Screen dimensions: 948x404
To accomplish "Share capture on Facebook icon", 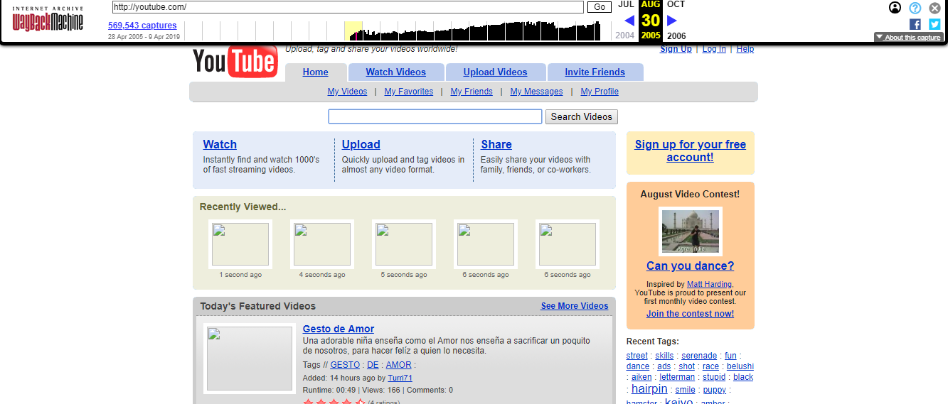I will click(x=915, y=24).
